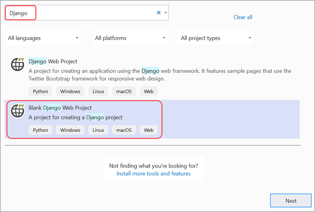Screen dimensions: 315x212
Task: Click macOS tag under Blank Django Web Project
Action: (x=124, y=130)
